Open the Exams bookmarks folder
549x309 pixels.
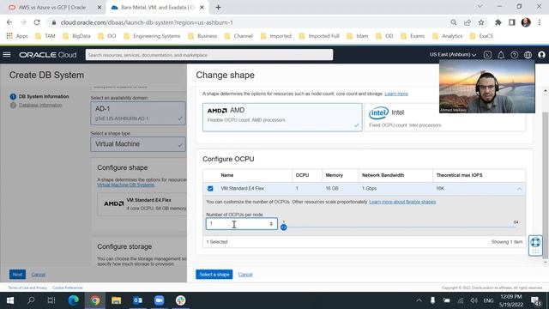[413, 36]
